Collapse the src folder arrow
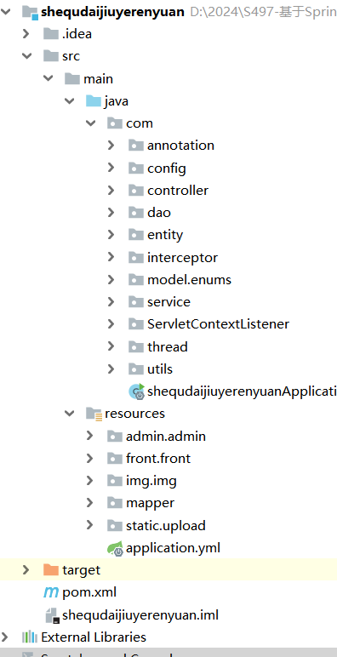The height and width of the screenshot is (657, 337). point(27,55)
